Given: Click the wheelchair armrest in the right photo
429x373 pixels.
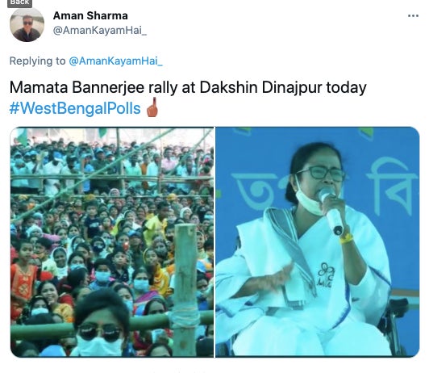Looking at the screenshot, I should pos(399,308).
